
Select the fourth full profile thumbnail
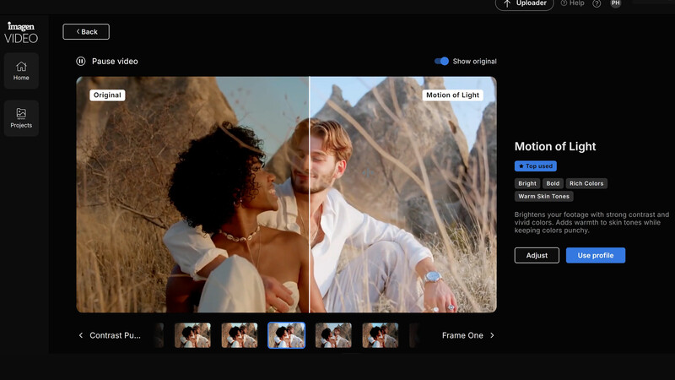(x=333, y=335)
